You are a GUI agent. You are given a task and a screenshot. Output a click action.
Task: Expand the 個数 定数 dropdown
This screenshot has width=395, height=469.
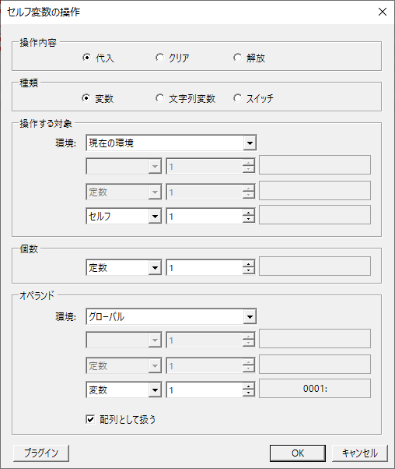coord(155,268)
